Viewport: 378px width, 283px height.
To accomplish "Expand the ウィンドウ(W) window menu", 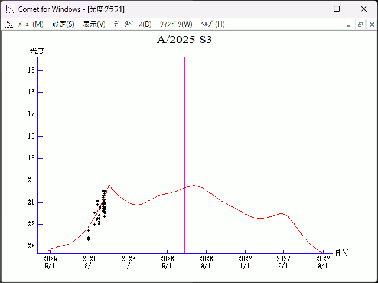I will [x=176, y=24].
